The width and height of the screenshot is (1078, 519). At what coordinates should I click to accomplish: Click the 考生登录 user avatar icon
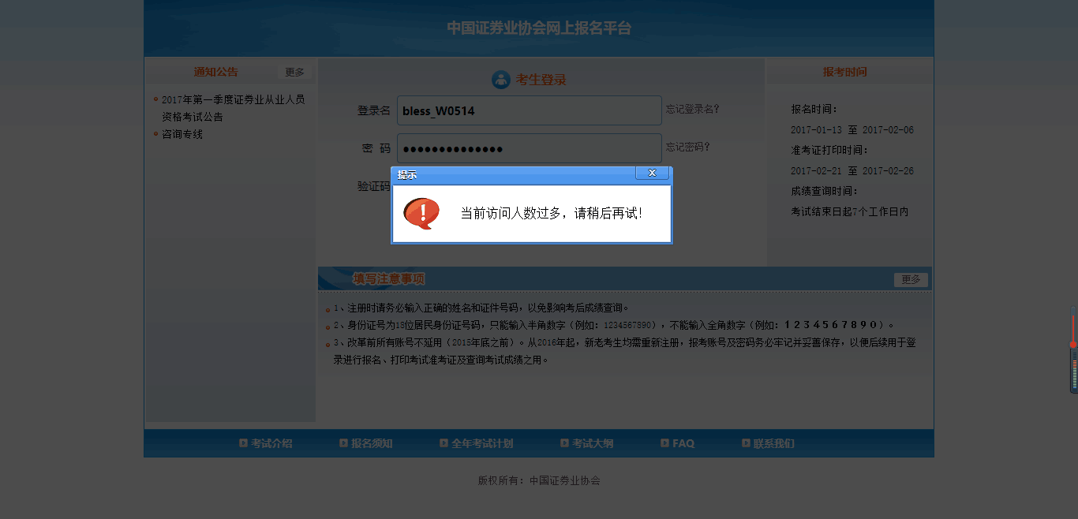500,80
